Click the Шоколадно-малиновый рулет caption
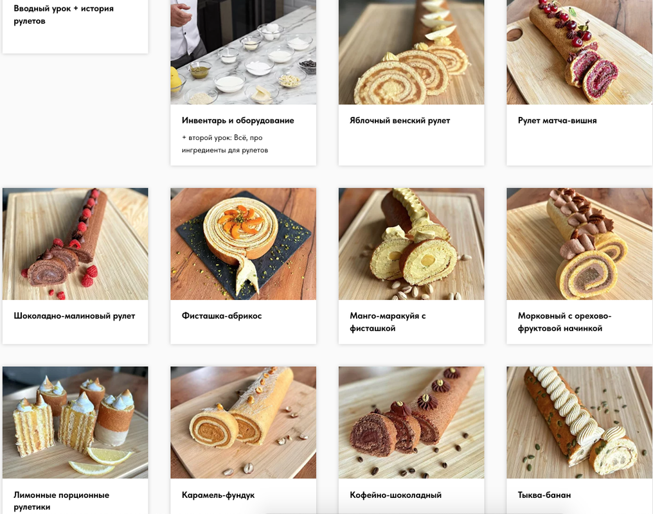This screenshot has width=653, height=514. coord(75,316)
